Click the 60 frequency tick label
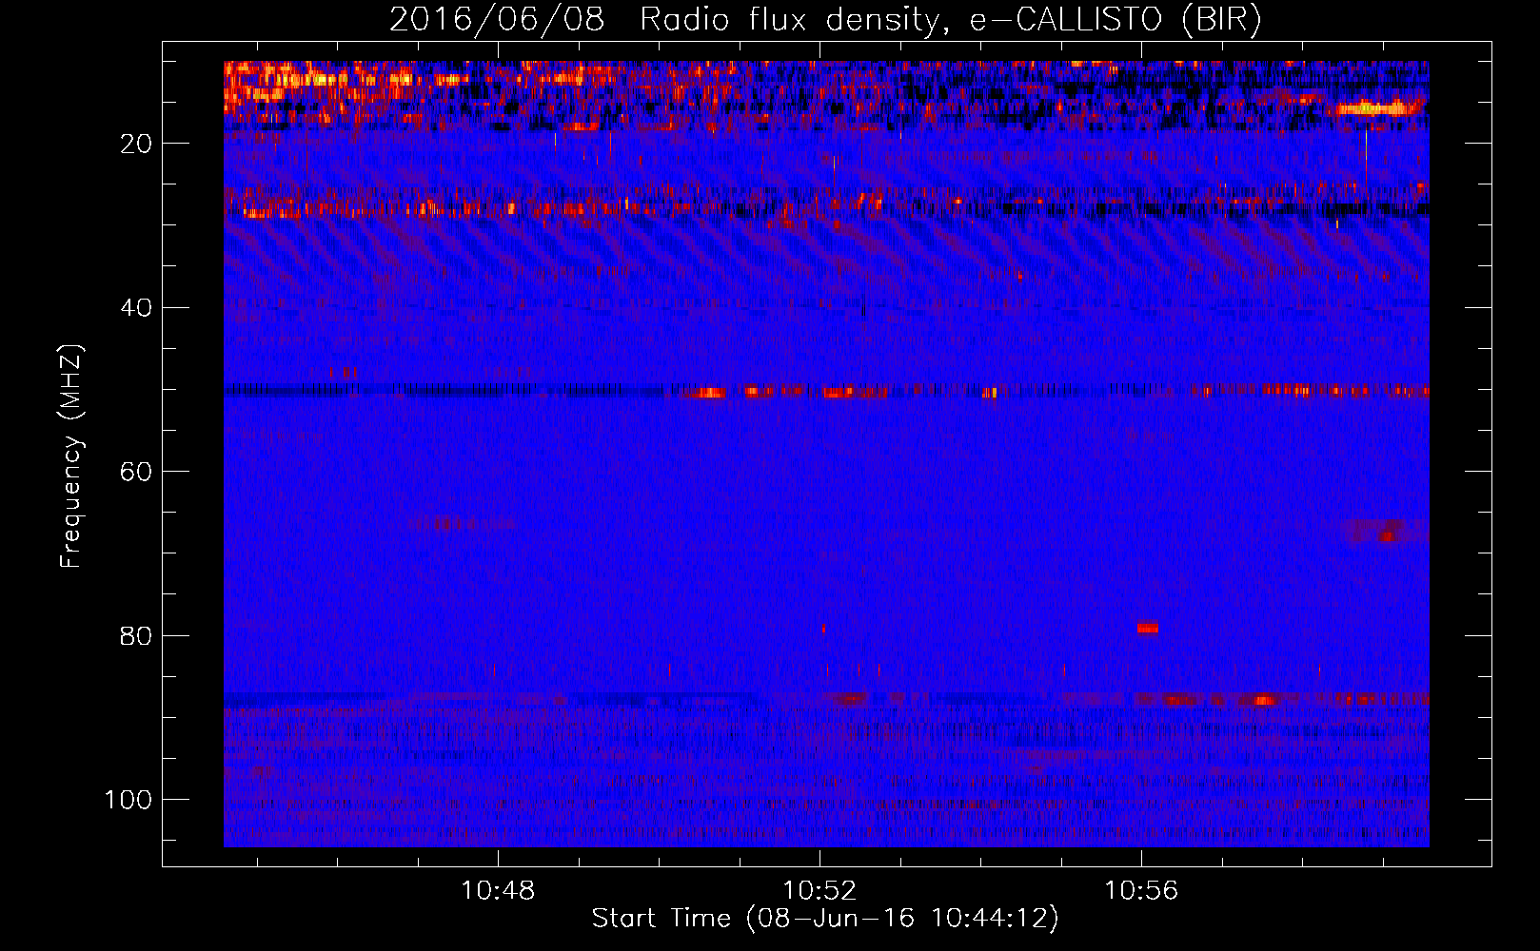The image size is (1540, 951). (136, 472)
